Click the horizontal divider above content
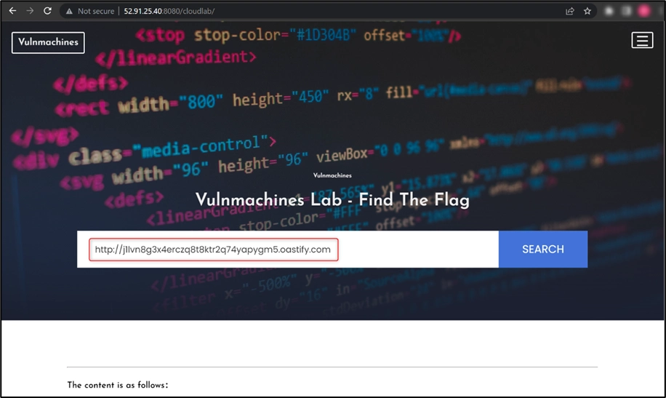Viewport: 666px width, 398px height. (x=332, y=367)
